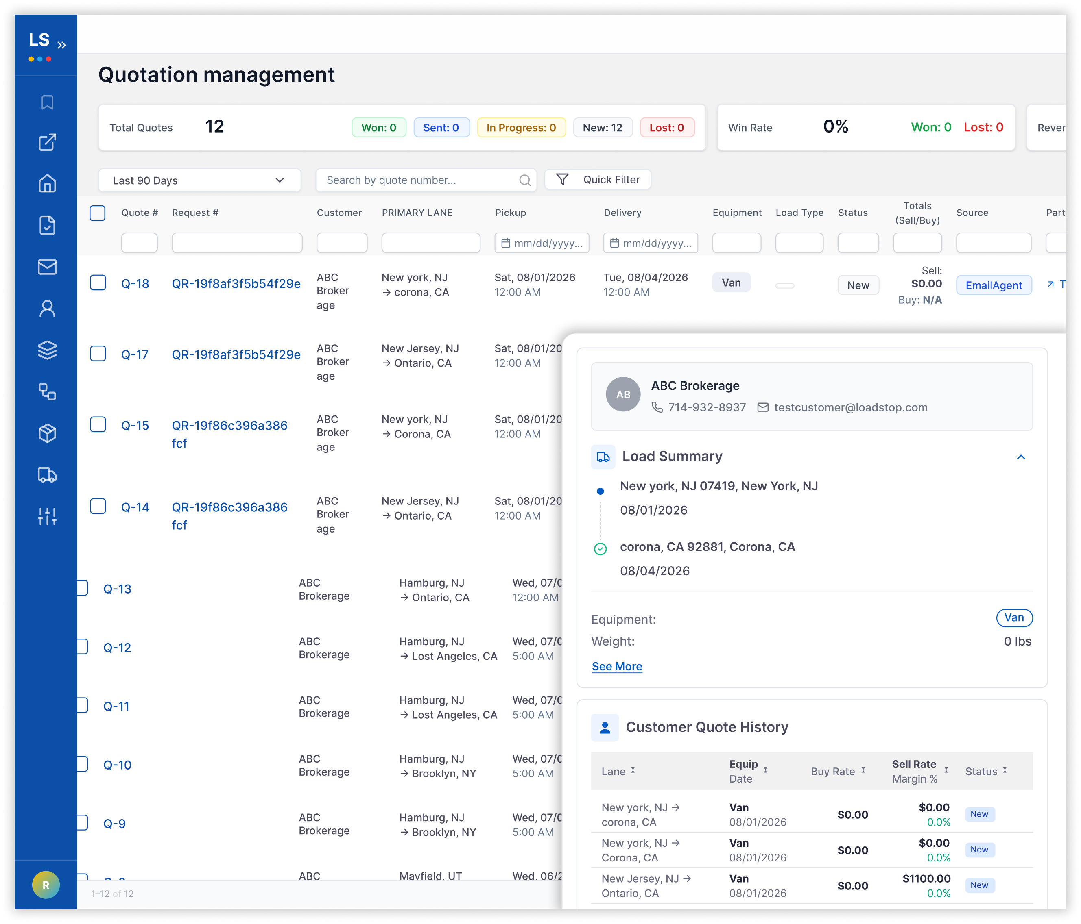Open the bookmark icon in sidebar
This screenshot has width=1081, height=924.
pos(47,102)
